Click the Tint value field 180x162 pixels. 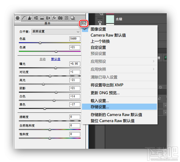tap(75, 47)
